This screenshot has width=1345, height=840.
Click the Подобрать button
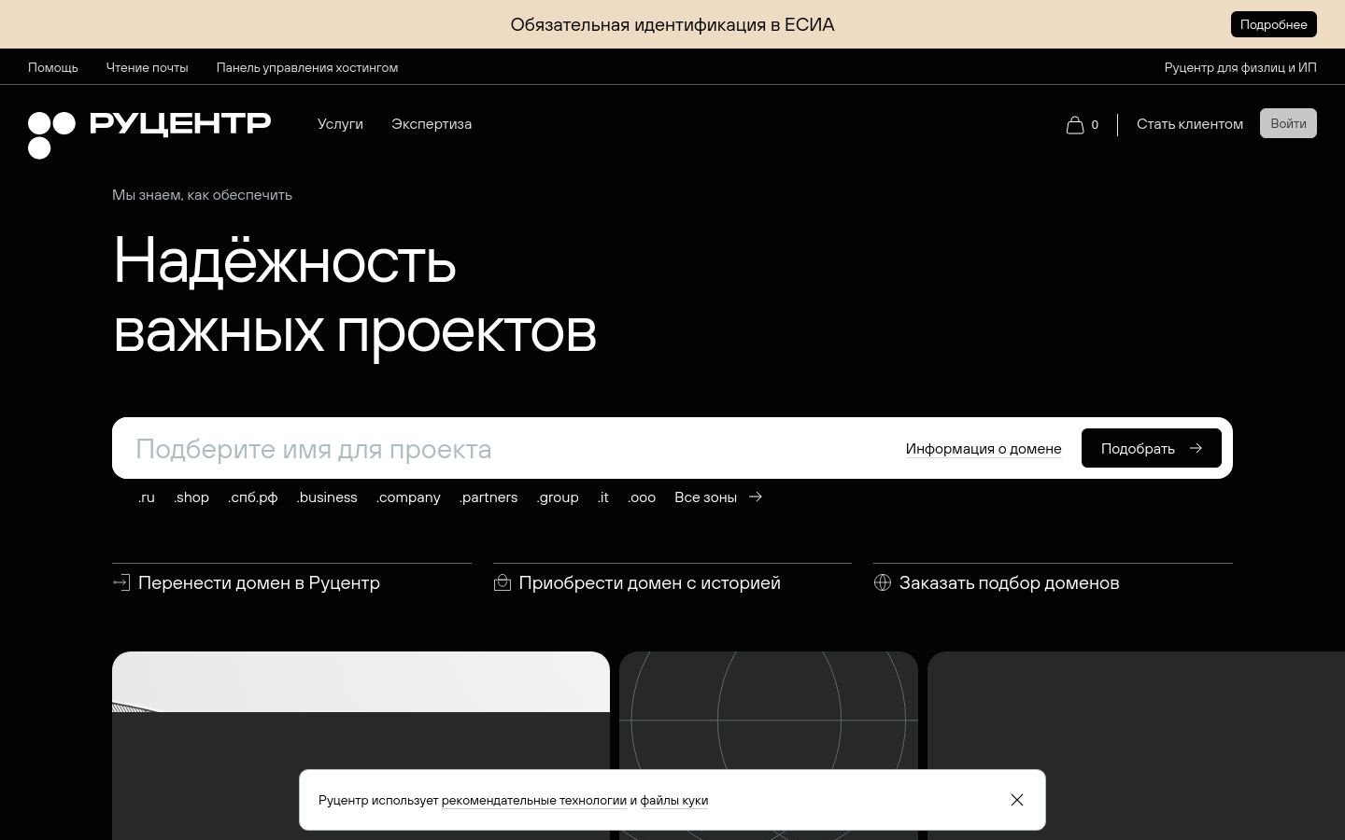click(x=1152, y=448)
